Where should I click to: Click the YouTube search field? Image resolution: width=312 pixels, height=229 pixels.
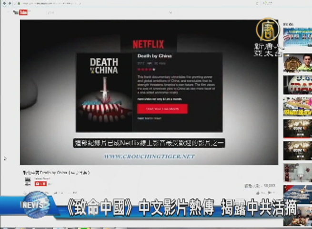point(143,12)
